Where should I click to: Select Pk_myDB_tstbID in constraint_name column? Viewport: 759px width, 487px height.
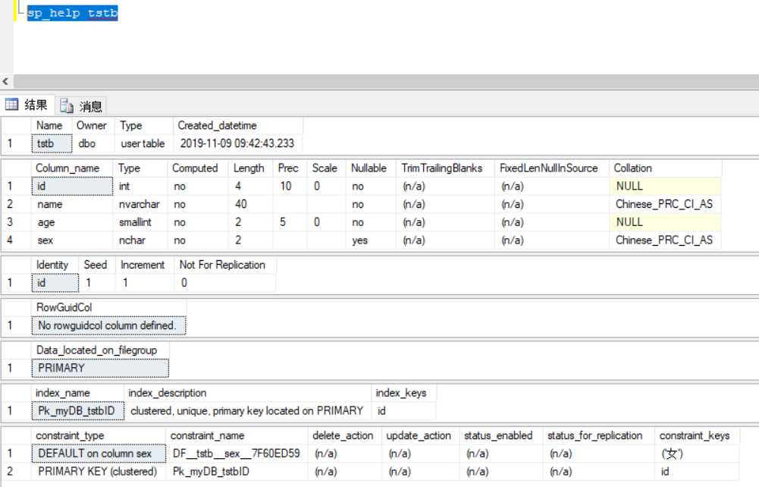pos(237,472)
